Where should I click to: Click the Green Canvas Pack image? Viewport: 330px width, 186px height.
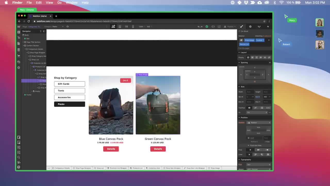pos(158,105)
